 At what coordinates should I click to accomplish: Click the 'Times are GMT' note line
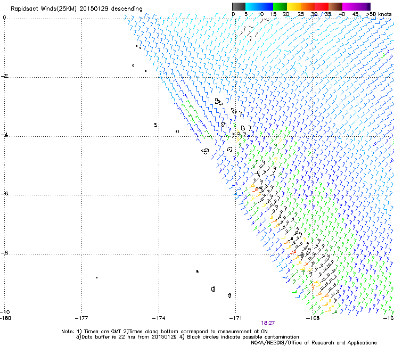coord(165,332)
